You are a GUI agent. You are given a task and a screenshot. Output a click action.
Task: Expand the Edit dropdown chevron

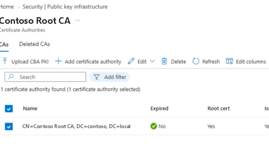click(152, 61)
